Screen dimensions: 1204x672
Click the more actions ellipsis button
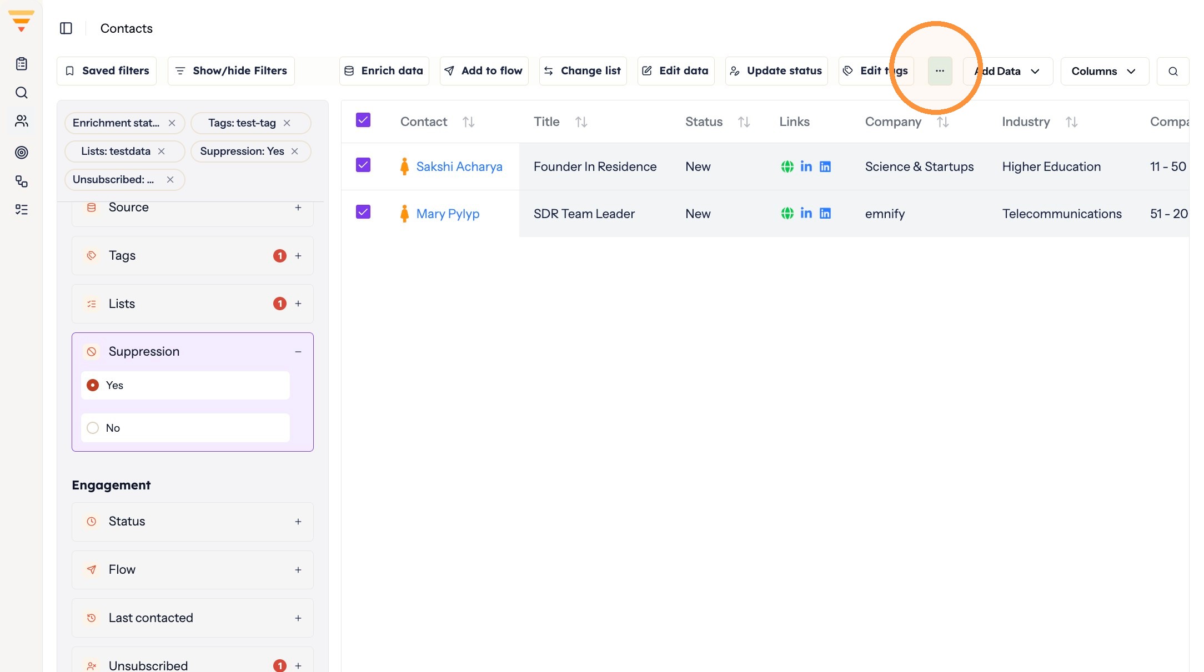pos(940,71)
